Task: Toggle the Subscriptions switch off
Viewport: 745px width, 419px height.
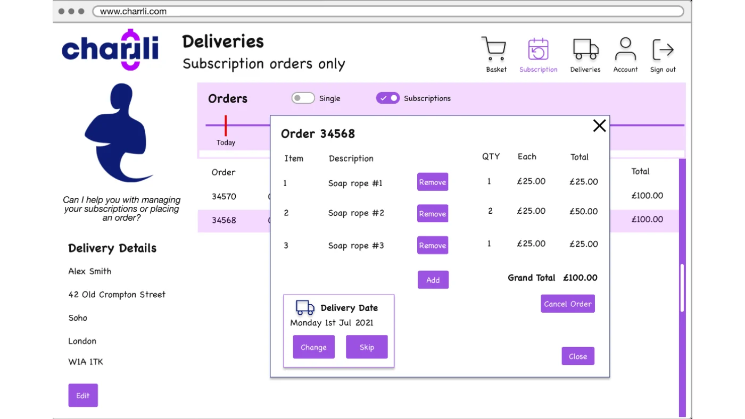Action: click(x=387, y=98)
